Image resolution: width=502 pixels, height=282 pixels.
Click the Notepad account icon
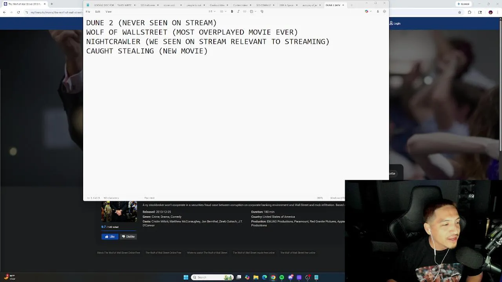tap(378, 11)
